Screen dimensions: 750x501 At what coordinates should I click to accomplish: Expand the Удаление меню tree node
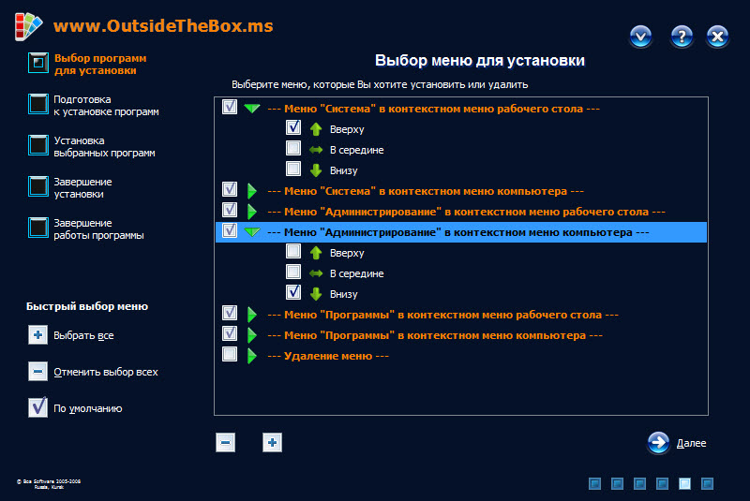click(251, 355)
